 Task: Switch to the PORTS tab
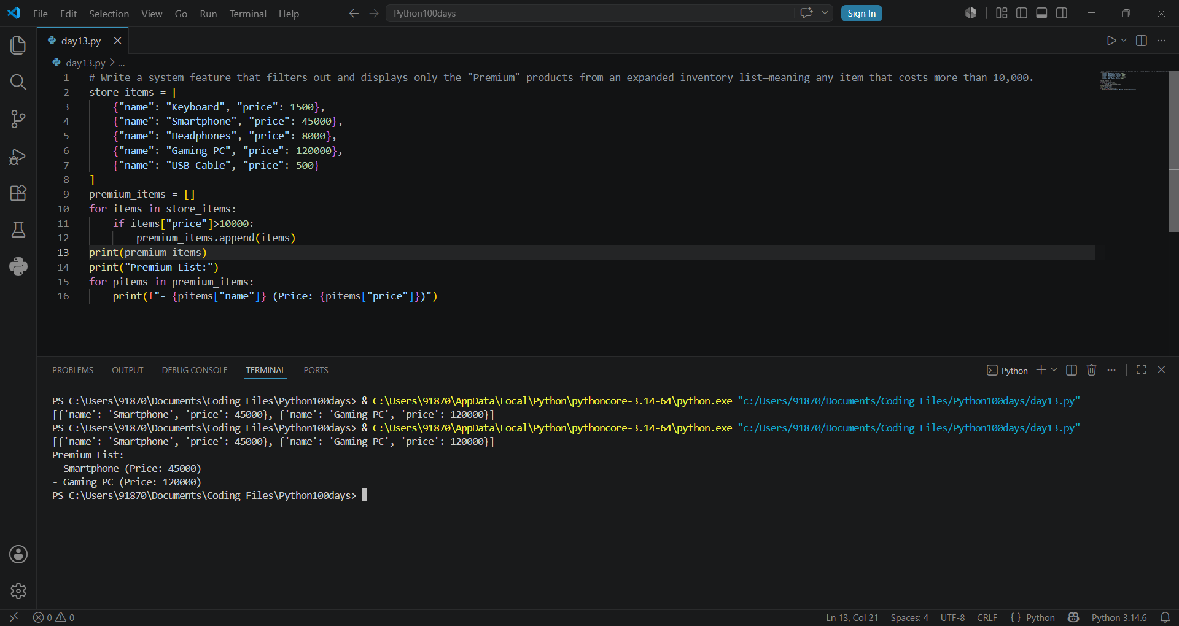tap(316, 370)
